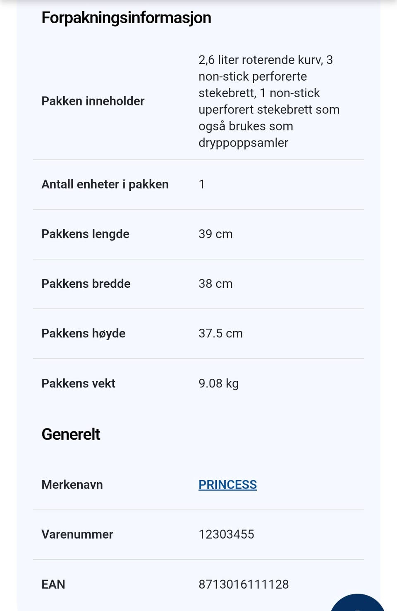Click the Varenummer label
Screen dimensions: 397x611
tap(77, 534)
